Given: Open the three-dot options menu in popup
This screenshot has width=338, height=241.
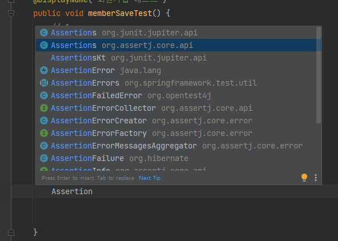Looking at the screenshot, I should point(316,178).
